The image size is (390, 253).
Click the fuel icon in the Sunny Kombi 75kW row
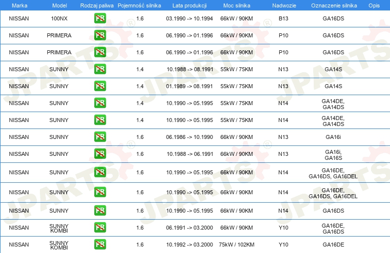[100, 245]
